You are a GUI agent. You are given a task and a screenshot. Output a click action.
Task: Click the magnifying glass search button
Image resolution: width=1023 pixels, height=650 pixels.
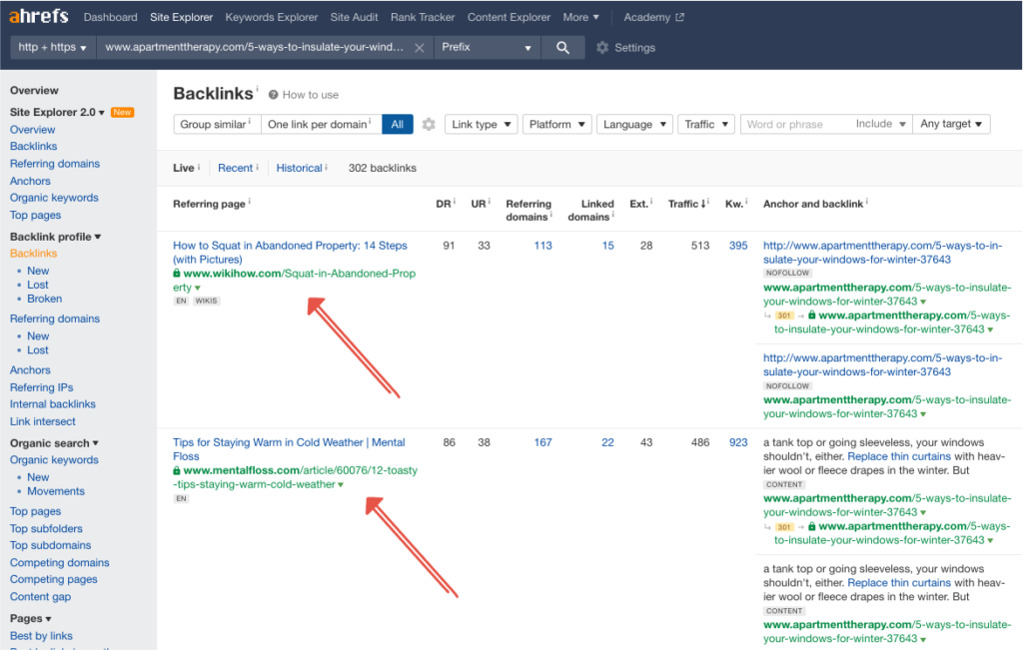pyautogui.click(x=563, y=47)
